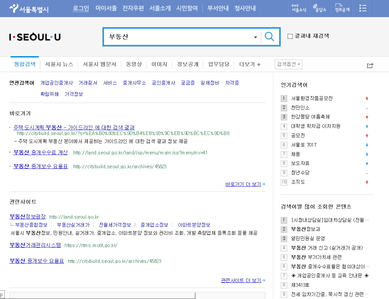Click inside the search input field
The height and width of the screenshot is (299, 389).
(178, 37)
